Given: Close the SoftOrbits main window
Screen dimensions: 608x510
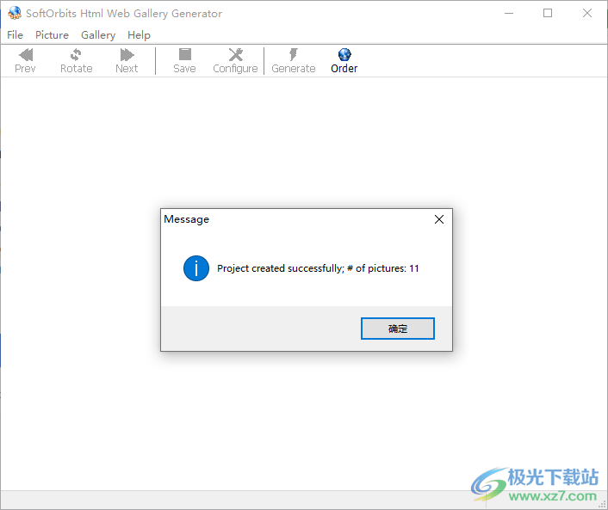Looking at the screenshot, I should coord(587,13).
